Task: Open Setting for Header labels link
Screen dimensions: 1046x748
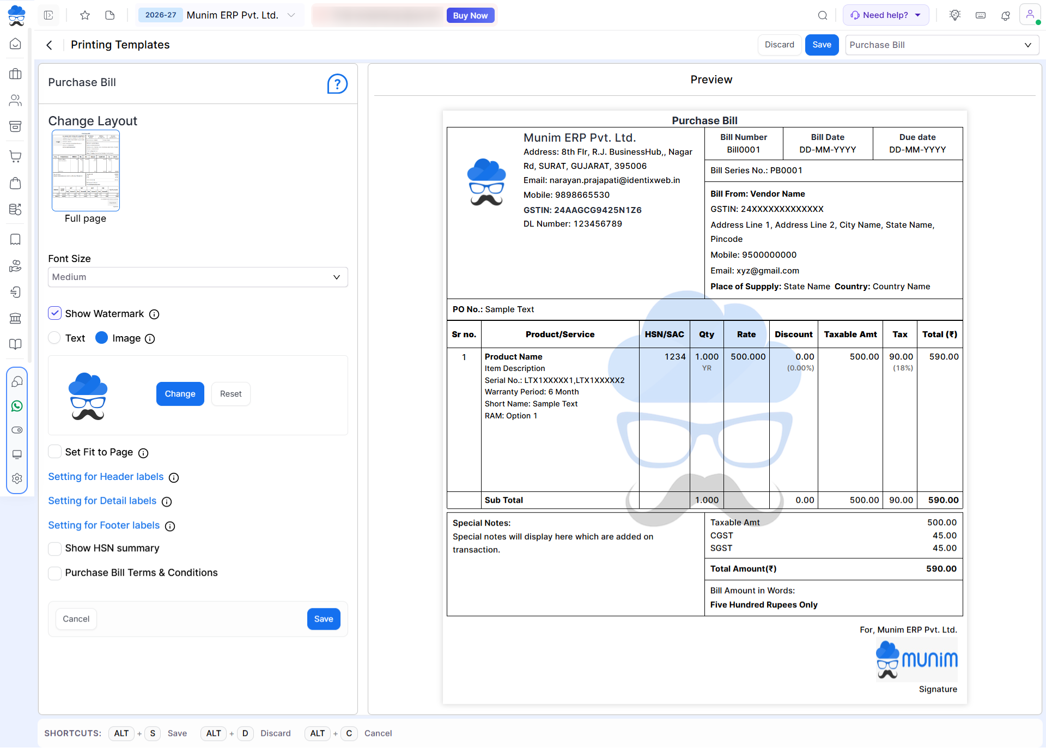Action: click(106, 477)
